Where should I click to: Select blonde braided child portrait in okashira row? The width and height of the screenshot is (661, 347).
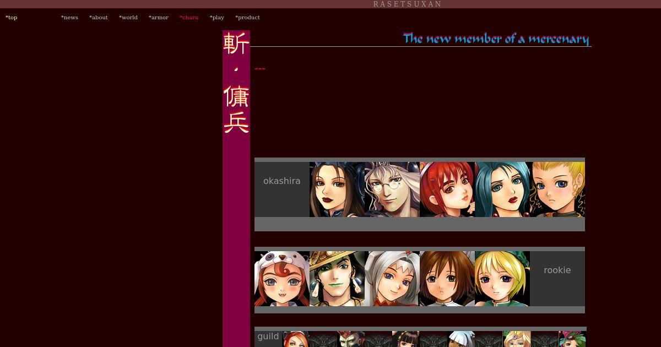[557, 189]
